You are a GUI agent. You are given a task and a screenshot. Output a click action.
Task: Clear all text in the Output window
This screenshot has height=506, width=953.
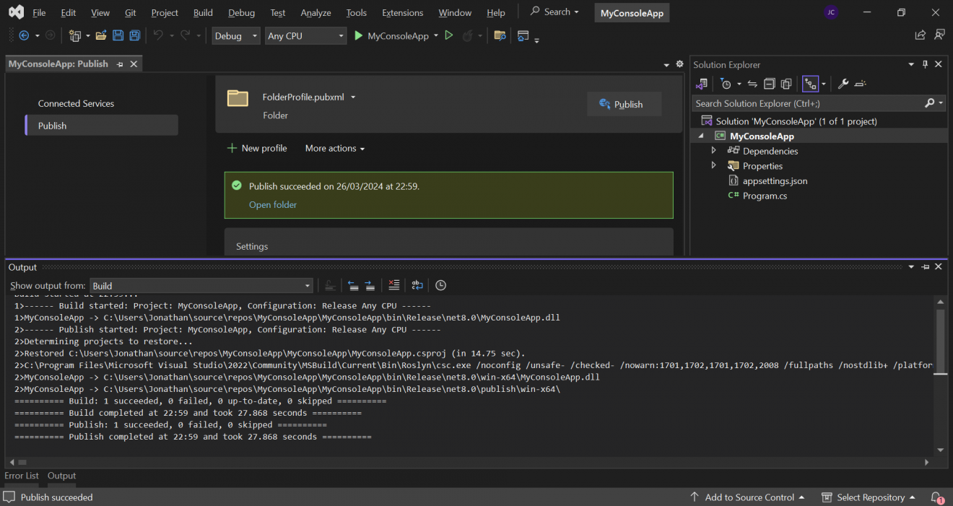point(394,285)
